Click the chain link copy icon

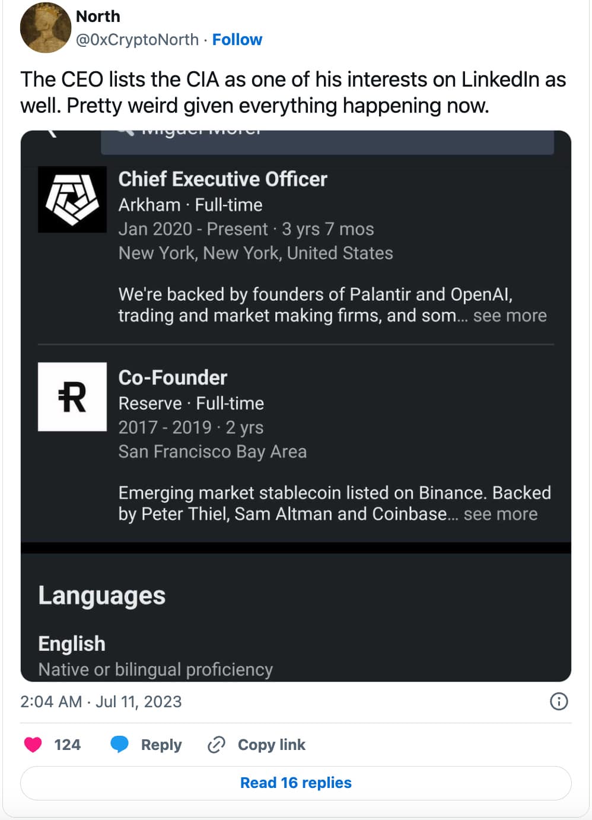pos(217,745)
